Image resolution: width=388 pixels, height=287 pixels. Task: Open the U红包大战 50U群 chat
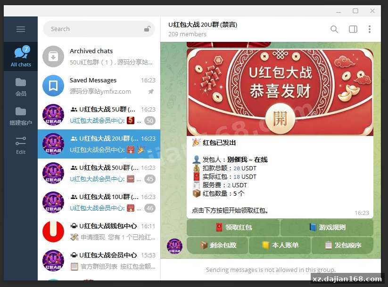pyautogui.click(x=99, y=173)
